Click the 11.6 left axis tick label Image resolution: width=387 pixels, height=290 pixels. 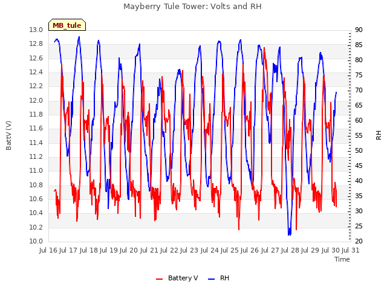(36, 129)
